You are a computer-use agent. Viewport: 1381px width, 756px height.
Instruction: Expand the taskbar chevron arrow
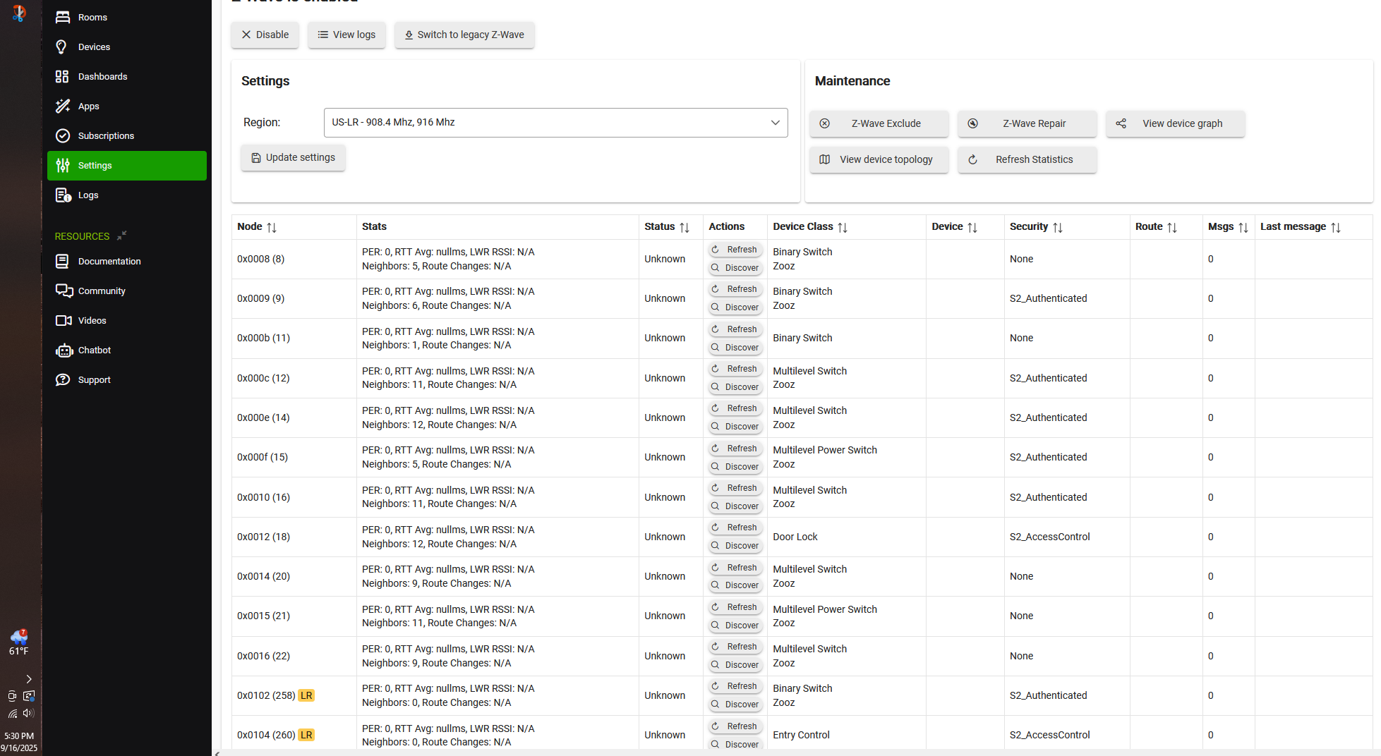(29, 679)
